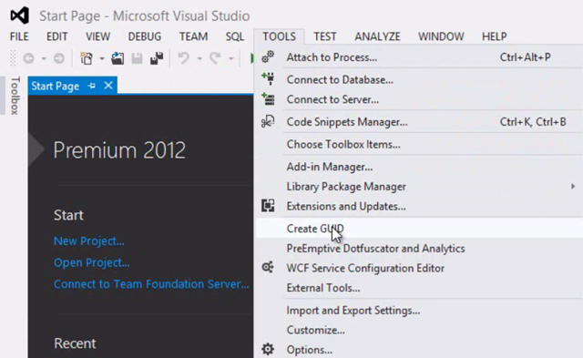Screen dimensions: 583x358
Task: Open the ANALYZE menu
Action: point(377,36)
